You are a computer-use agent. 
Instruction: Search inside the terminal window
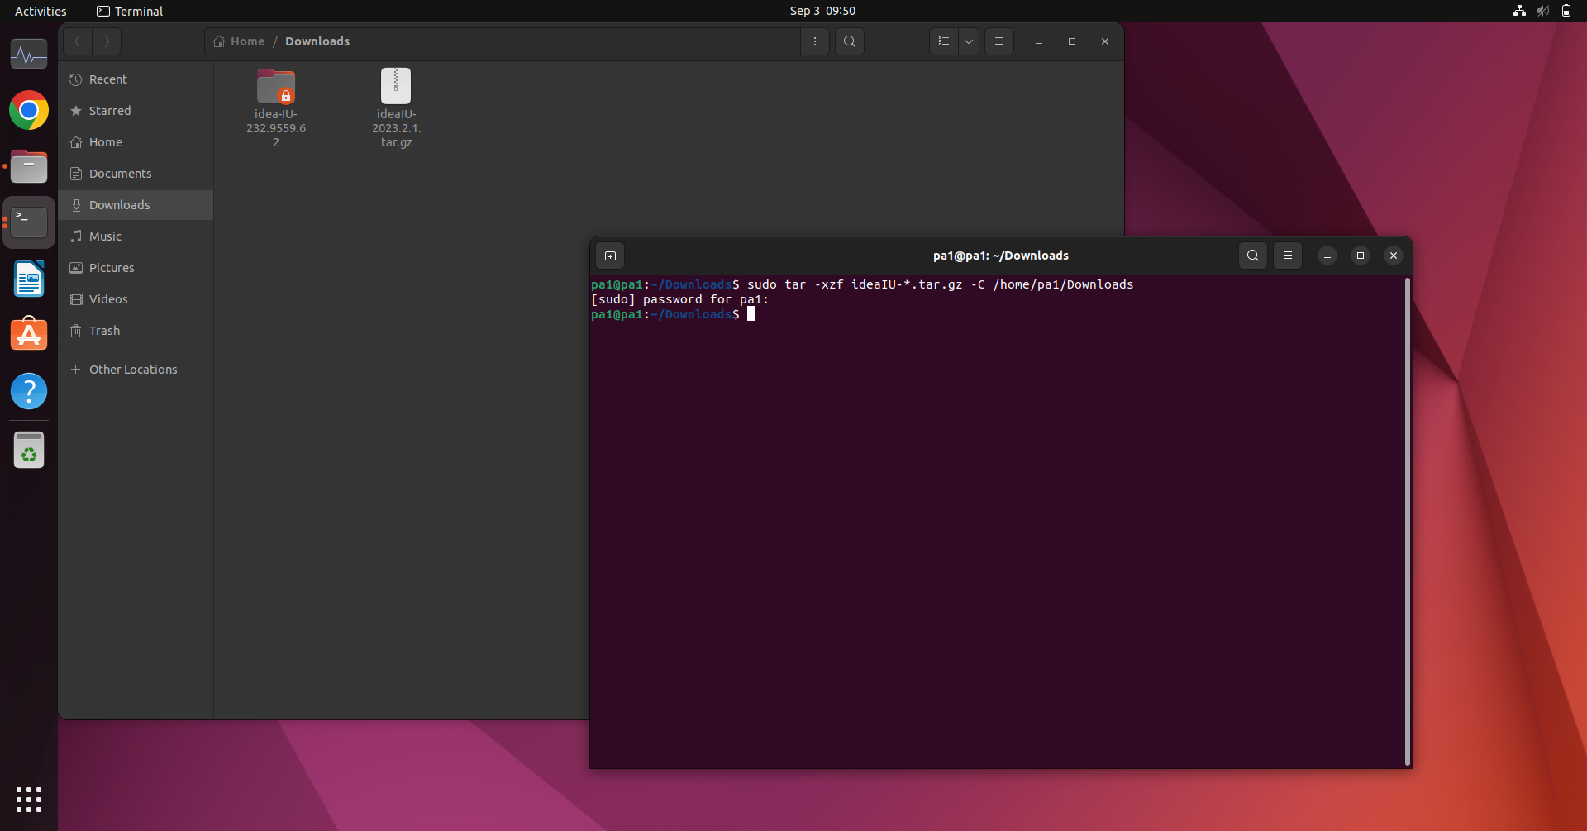pos(1253,256)
